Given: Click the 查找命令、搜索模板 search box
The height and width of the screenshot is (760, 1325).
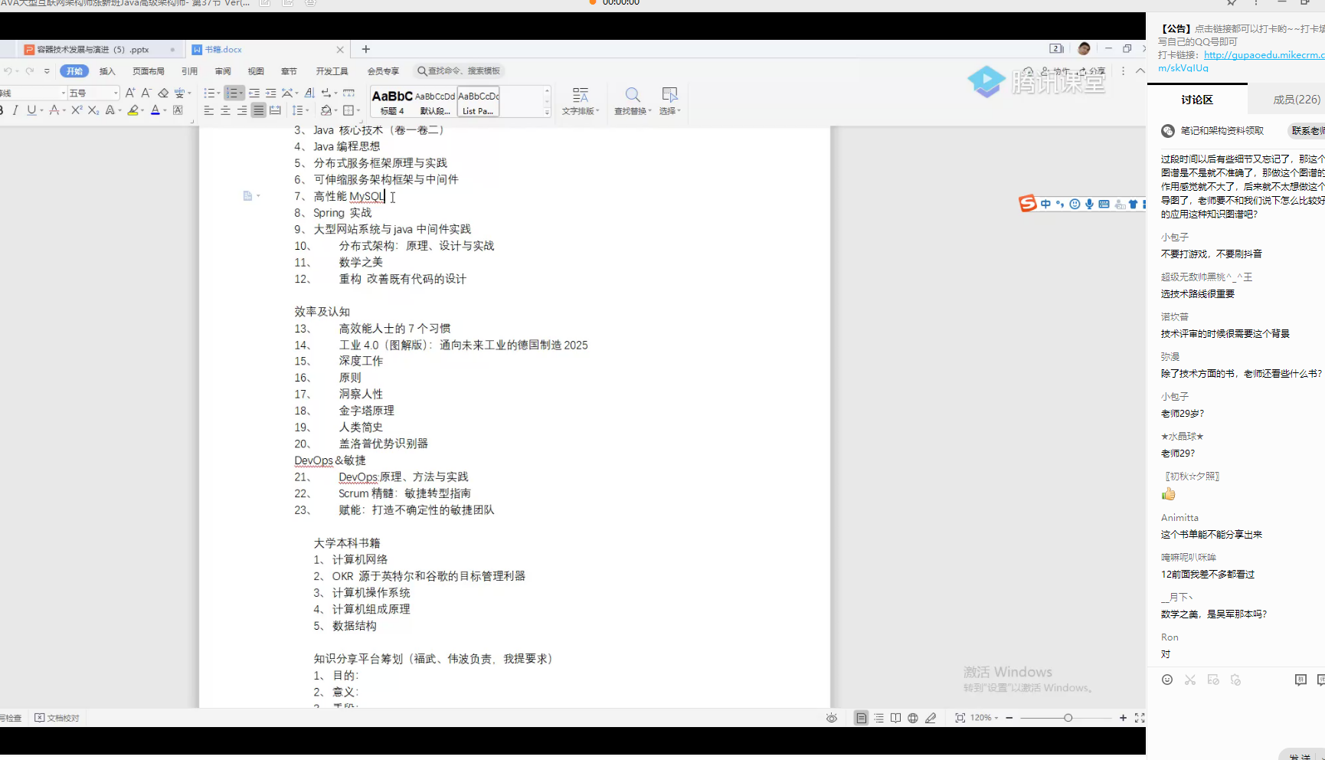Looking at the screenshot, I should click(x=458, y=71).
